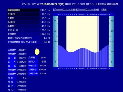Select the date text 2018年06月22日(金)
Screen dimensions: 123x92
(x=52, y=4)
